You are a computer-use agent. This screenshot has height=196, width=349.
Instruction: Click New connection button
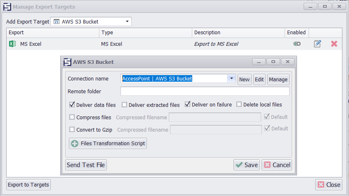244,80
